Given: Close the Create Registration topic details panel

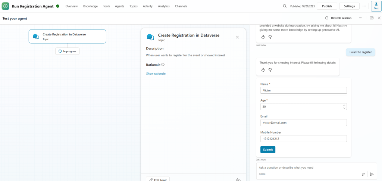Looking at the screenshot, I should (238, 37).
